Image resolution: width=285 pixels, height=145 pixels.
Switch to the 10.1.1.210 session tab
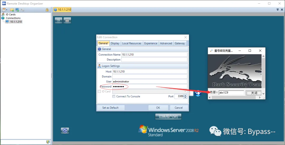[x=62, y=10]
